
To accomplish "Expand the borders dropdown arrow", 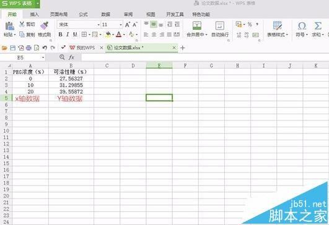I will pos(89,35).
